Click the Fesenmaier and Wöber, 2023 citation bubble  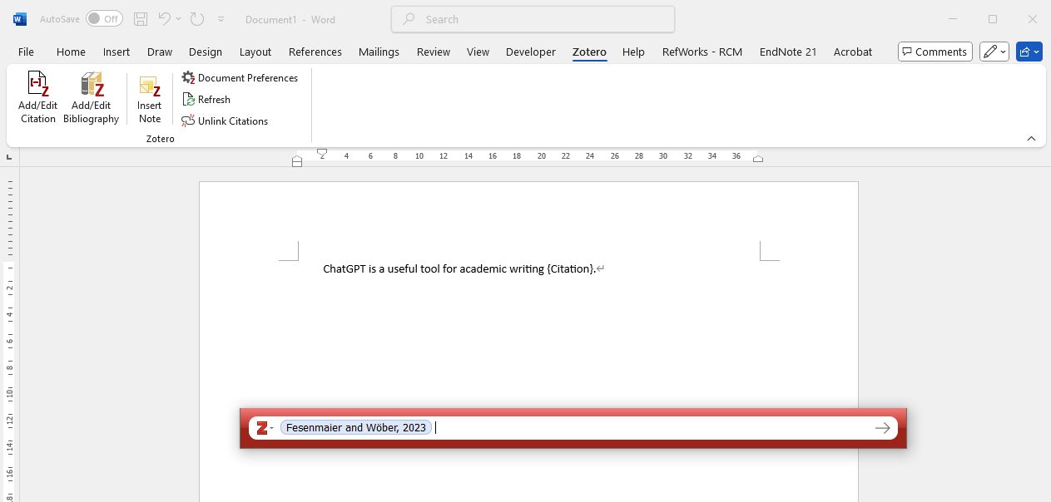[x=356, y=428]
